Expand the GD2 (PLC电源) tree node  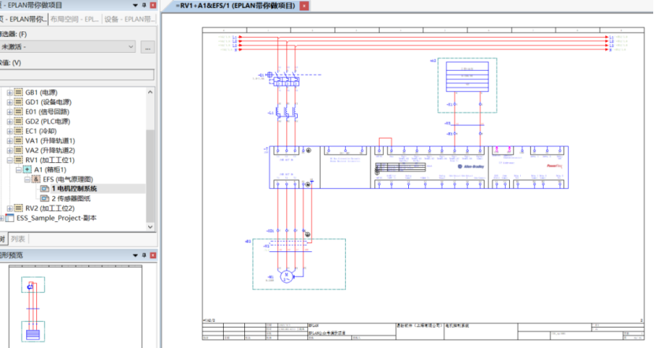click(x=9, y=121)
